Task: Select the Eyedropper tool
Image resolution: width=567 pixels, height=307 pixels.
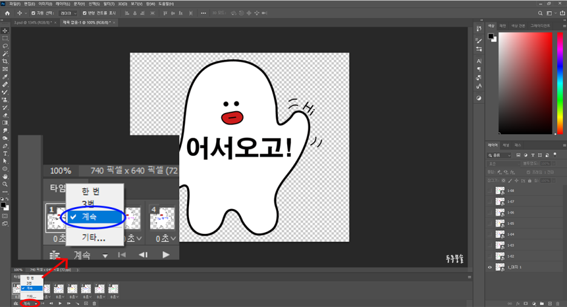Action: coord(5,77)
